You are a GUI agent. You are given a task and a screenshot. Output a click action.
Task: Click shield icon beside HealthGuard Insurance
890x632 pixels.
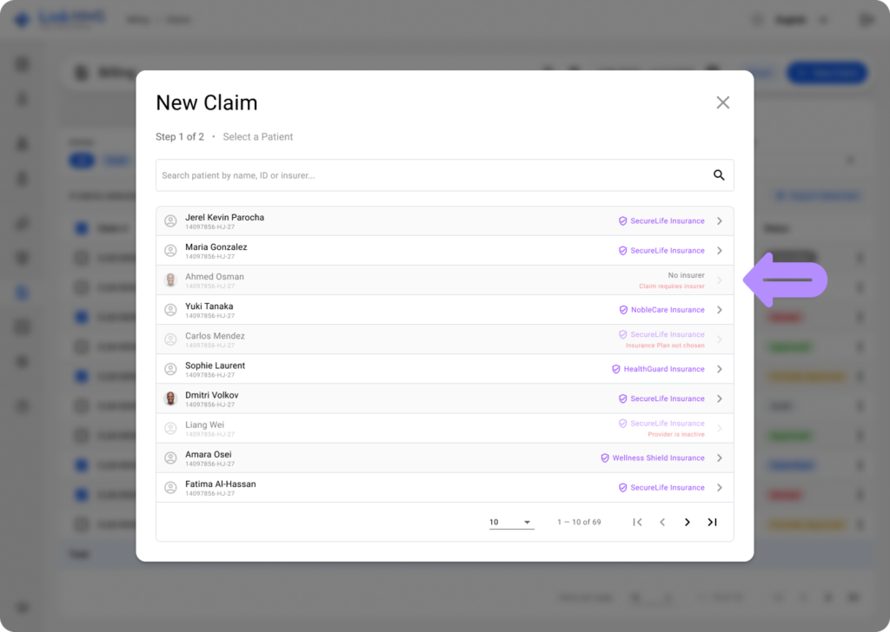tap(616, 369)
